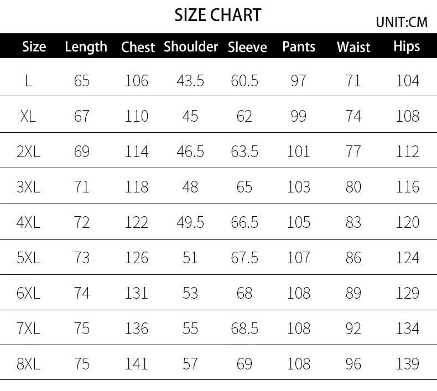Select waist value 89 in 6XL row
The image size is (437, 391).
tap(353, 293)
